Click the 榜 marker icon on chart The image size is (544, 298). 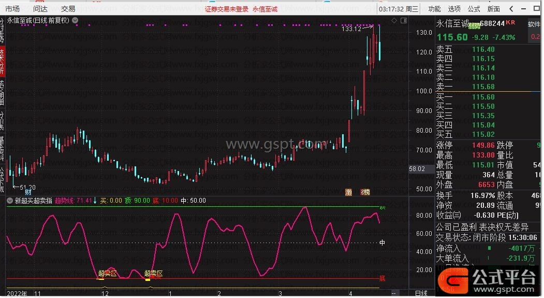(365, 192)
